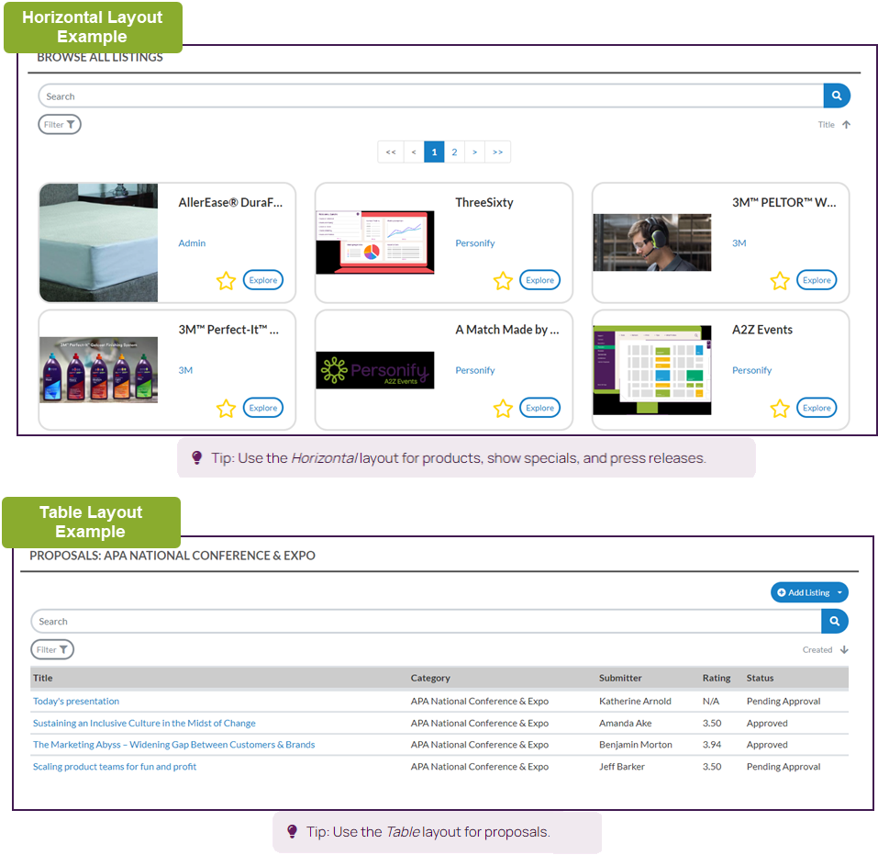878x855 pixels.
Task: Star the 3M PELTOR W... listing
Action: click(780, 280)
